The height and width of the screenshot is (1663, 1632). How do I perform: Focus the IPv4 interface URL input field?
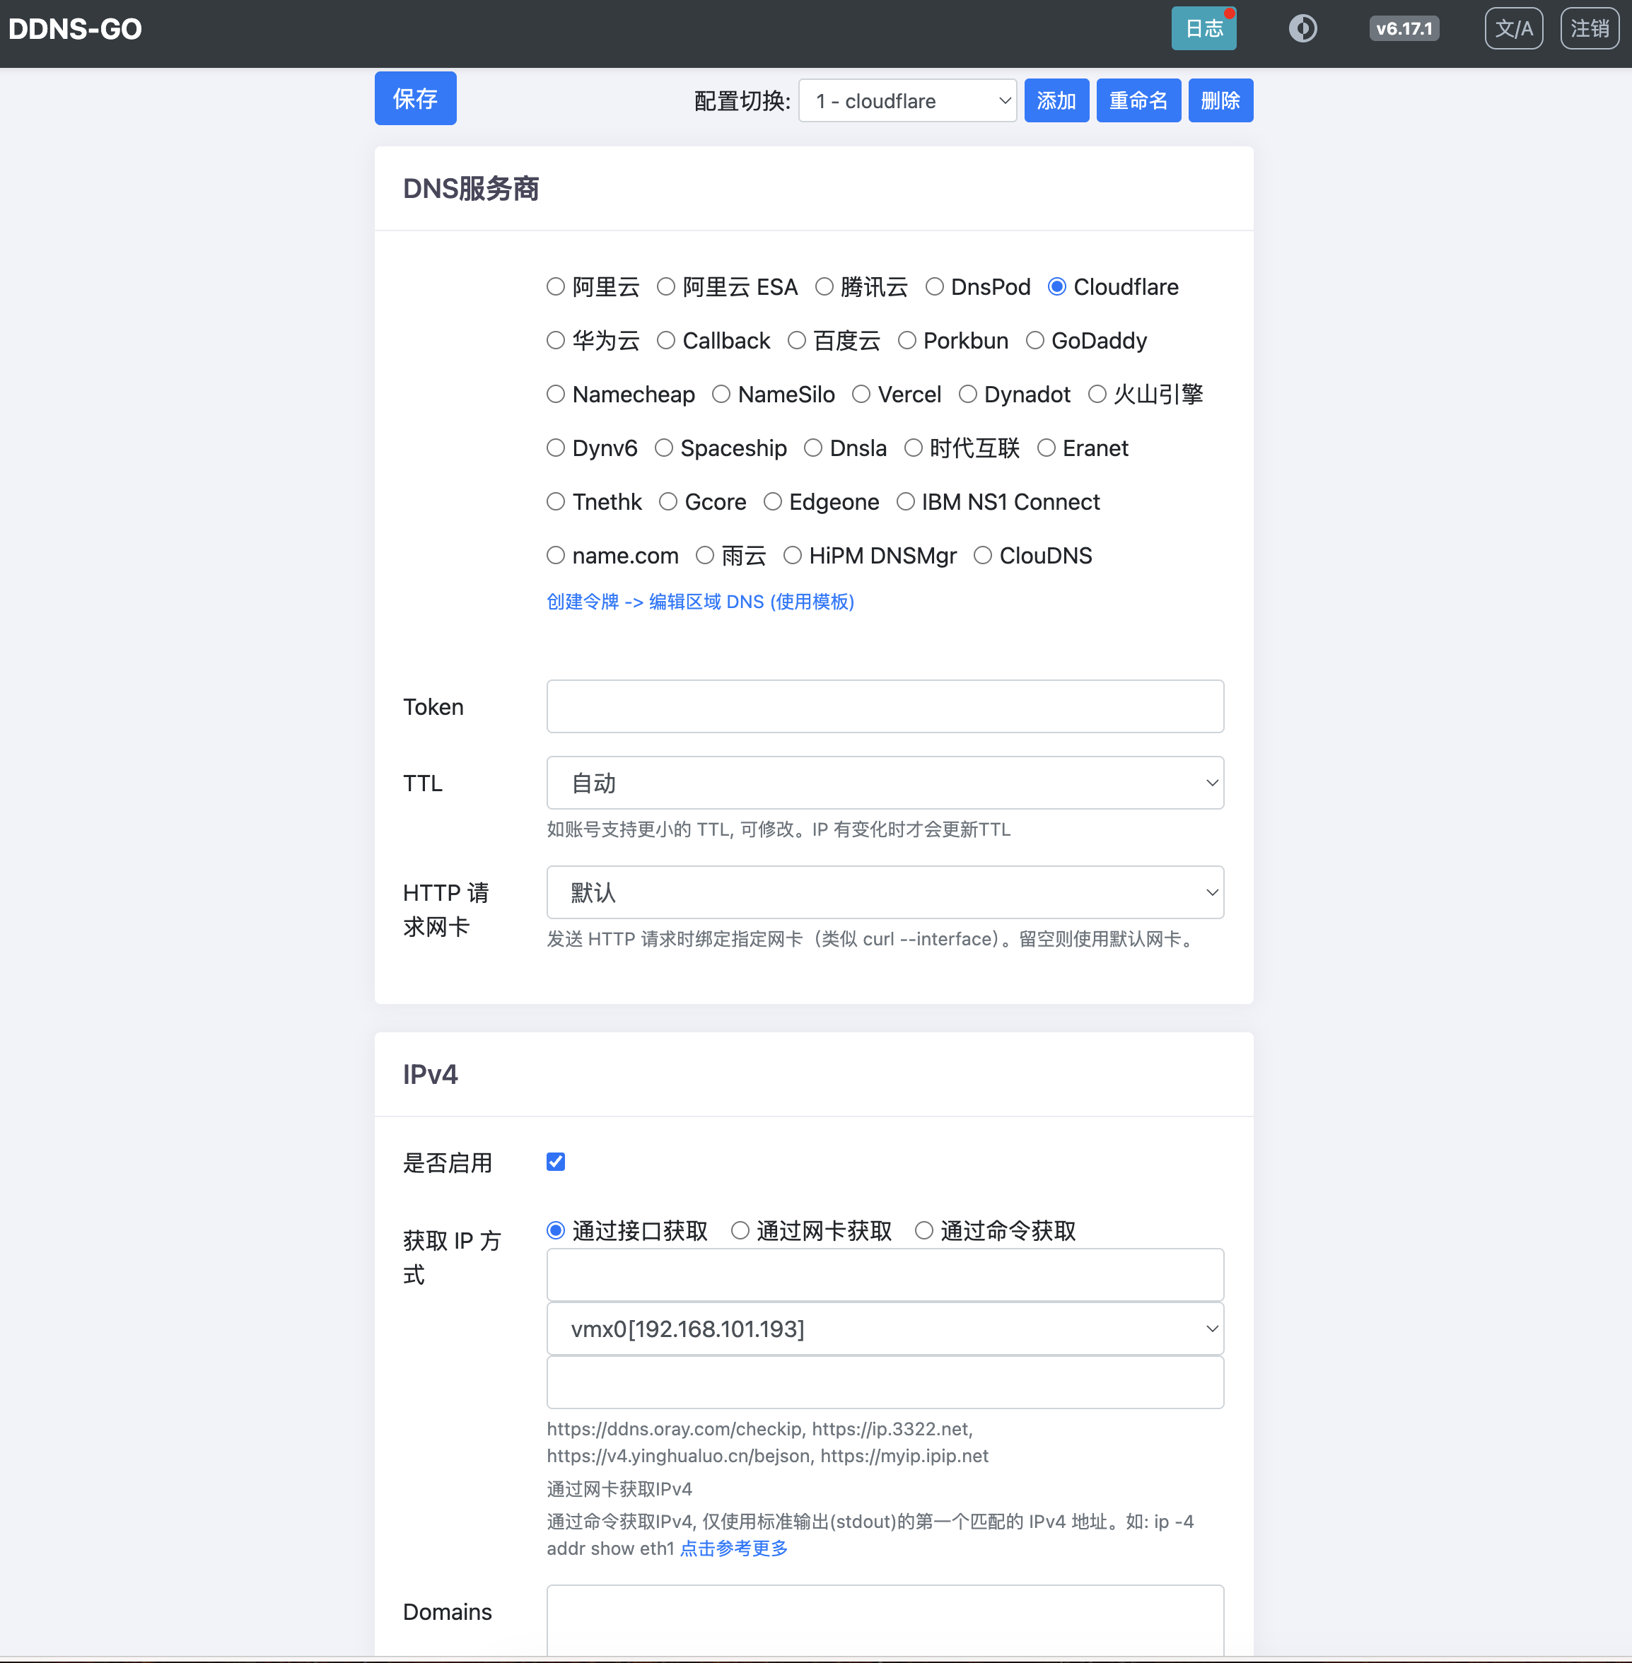[885, 1275]
